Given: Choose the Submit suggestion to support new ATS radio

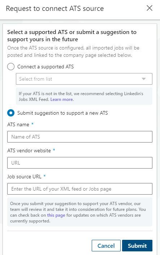Looking at the screenshot, I should coord(11,113).
